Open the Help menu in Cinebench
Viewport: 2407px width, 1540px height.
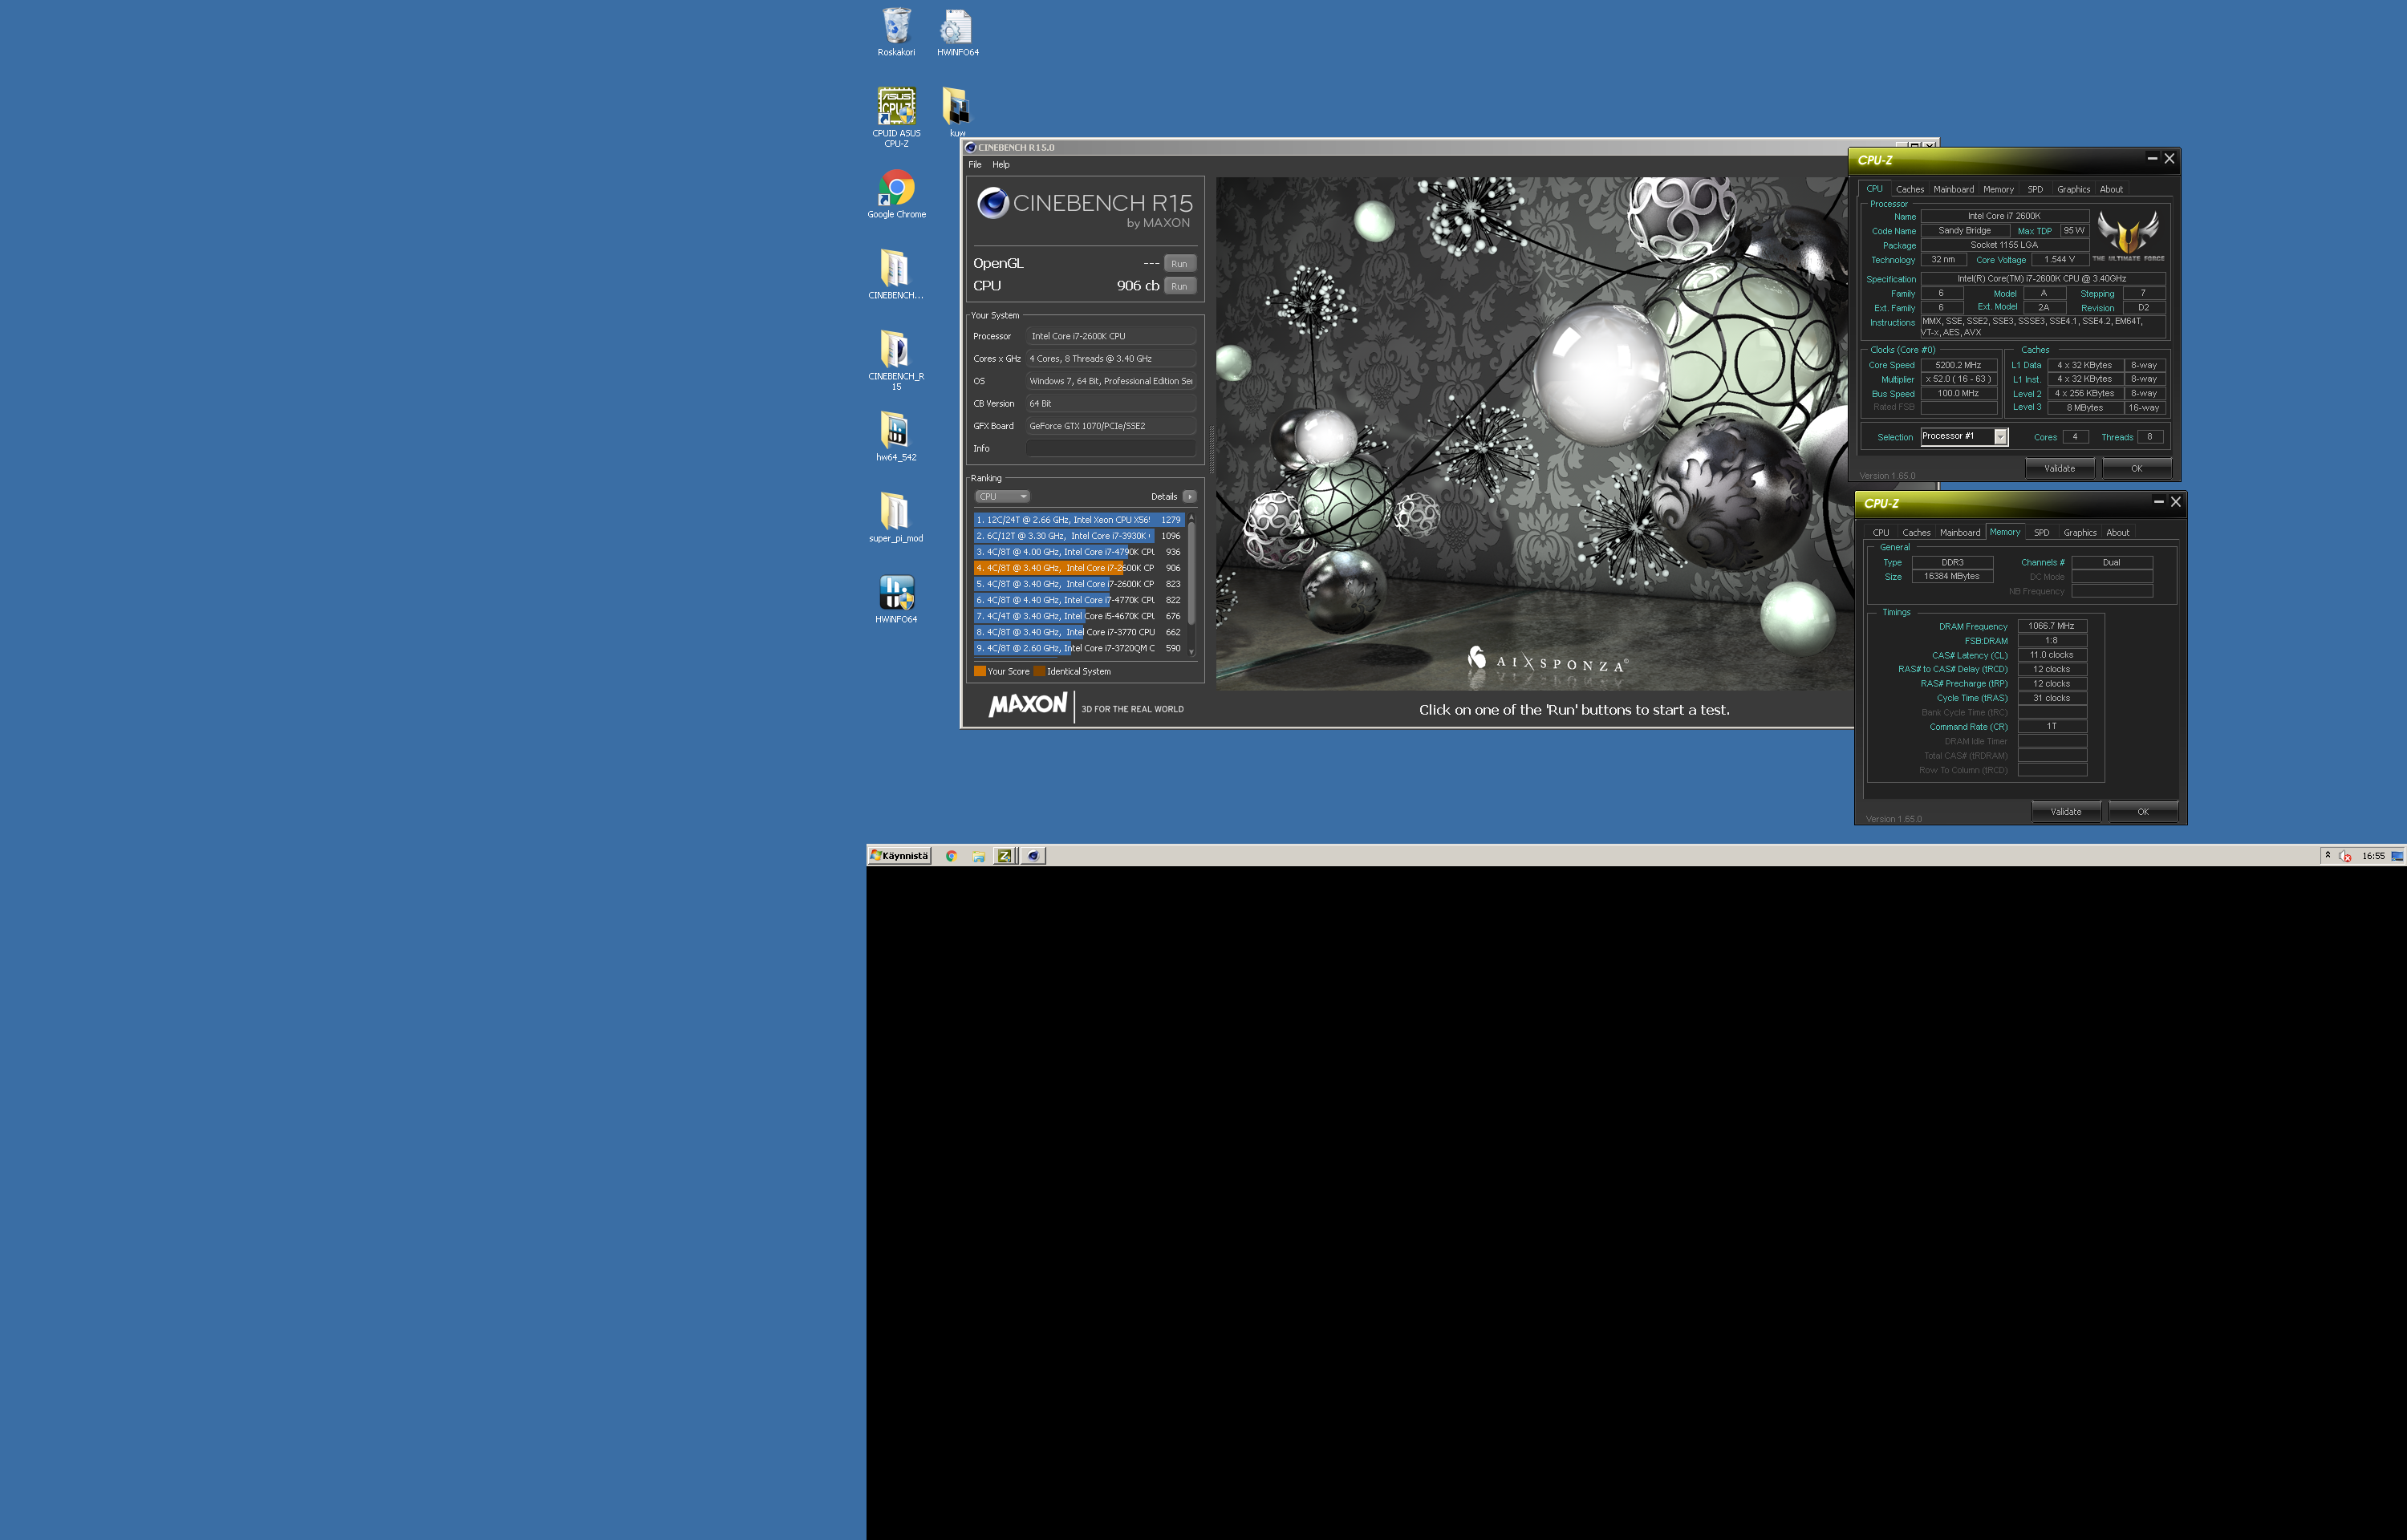(1001, 164)
